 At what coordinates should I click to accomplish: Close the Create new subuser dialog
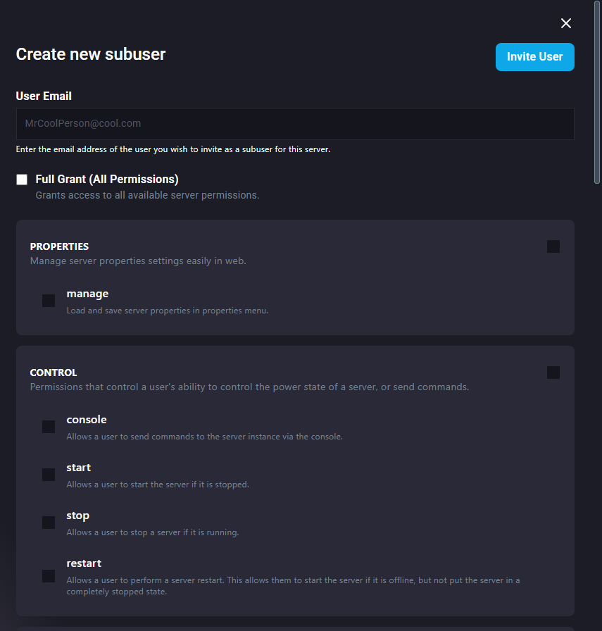[x=566, y=23]
